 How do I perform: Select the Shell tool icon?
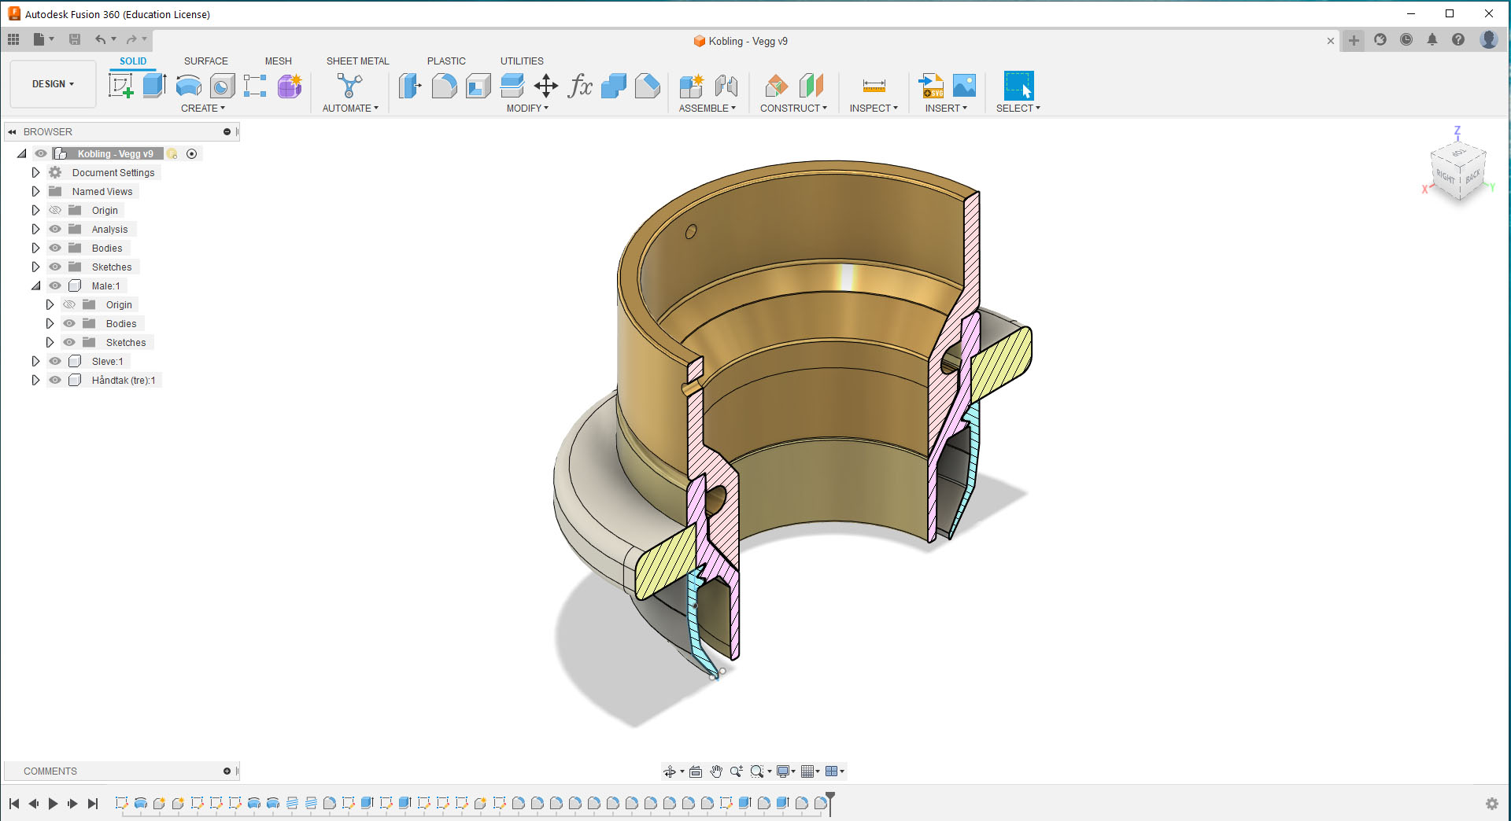pos(478,86)
